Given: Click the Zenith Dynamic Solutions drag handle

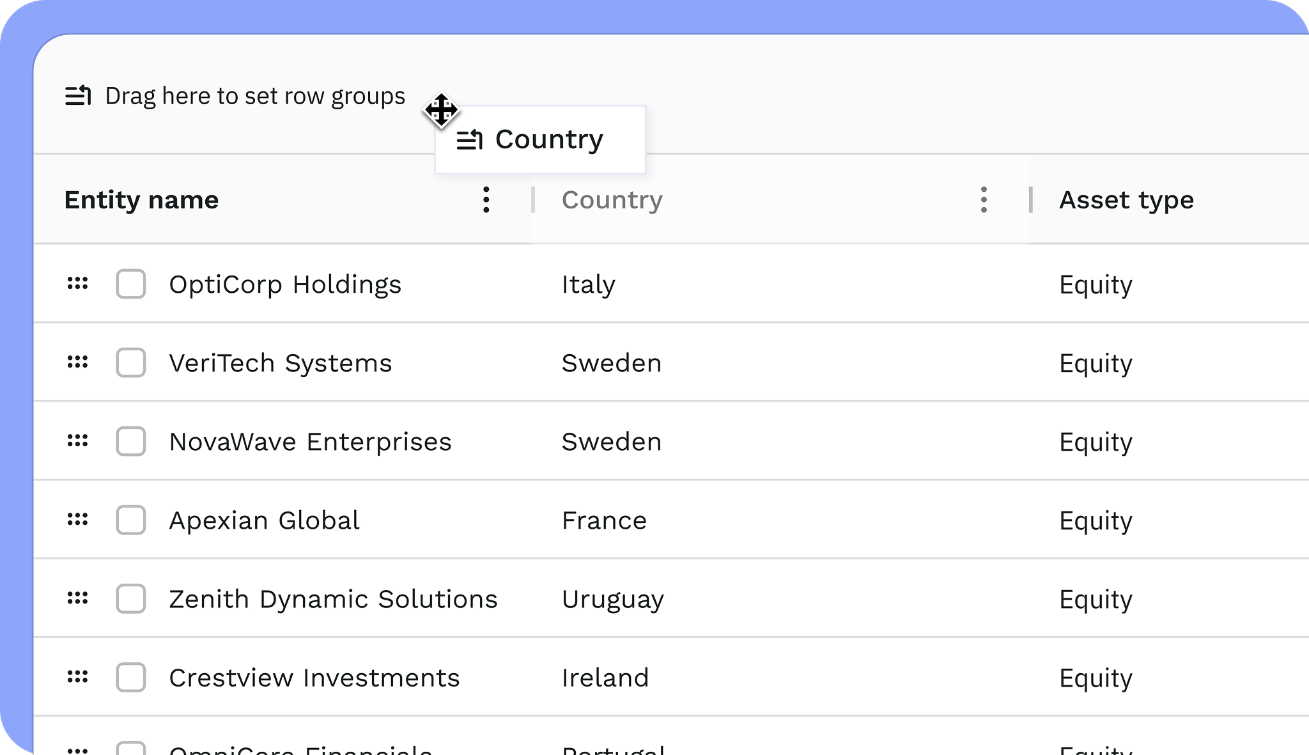Looking at the screenshot, I should click(78, 598).
